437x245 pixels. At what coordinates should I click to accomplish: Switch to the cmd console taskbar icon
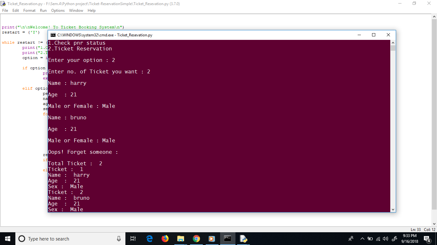(227, 239)
